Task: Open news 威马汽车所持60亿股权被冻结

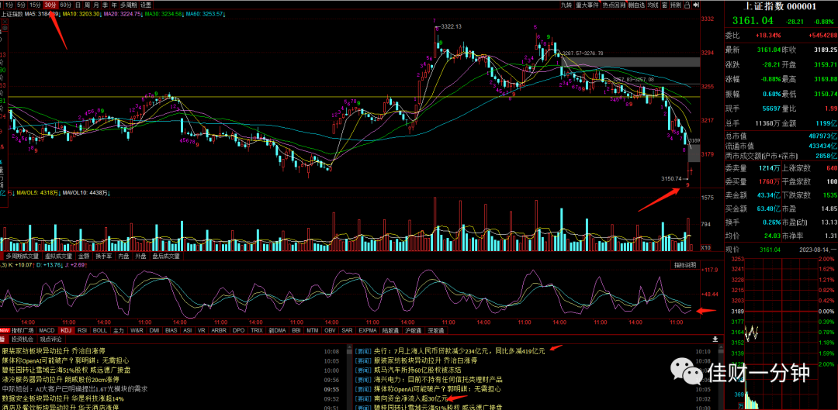Action: pos(417,370)
